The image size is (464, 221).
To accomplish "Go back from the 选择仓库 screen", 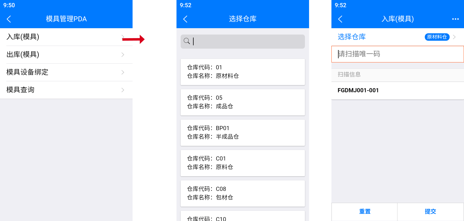I will [x=185, y=19].
